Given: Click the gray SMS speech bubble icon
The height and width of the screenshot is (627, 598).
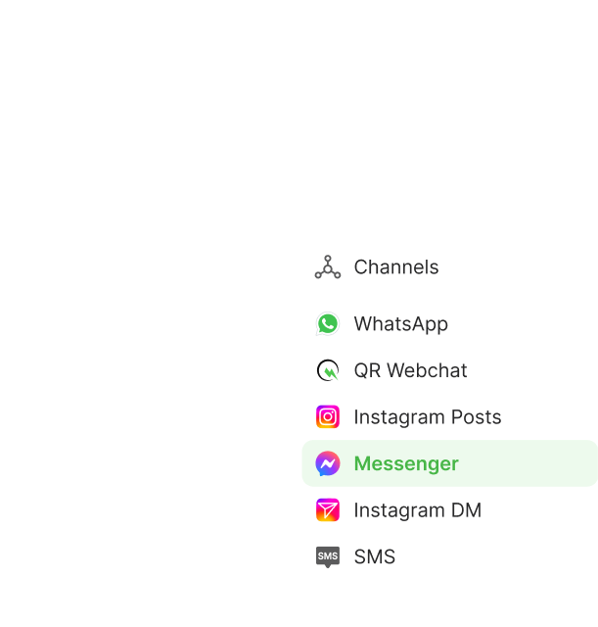Looking at the screenshot, I should (x=328, y=556).
